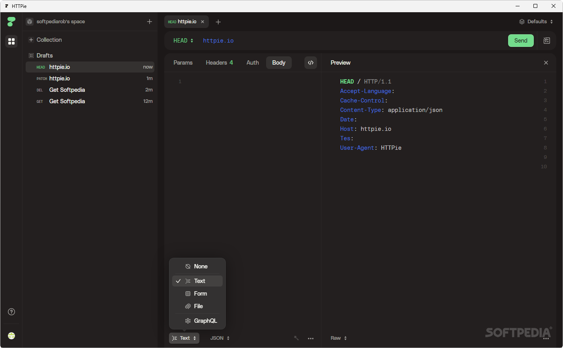The image size is (563, 348).
Task: Select DEL Get Softpedia draft
Action: (90, 90)
